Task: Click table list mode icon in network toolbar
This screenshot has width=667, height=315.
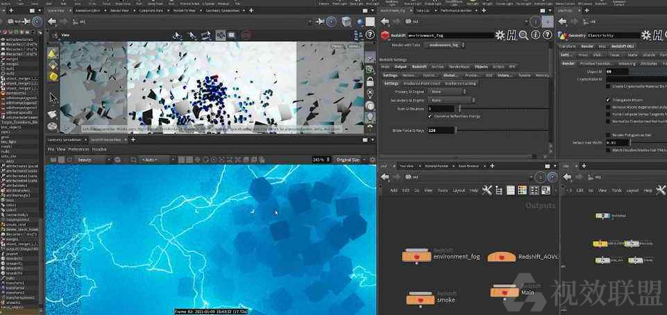Action: coord(510,190)
